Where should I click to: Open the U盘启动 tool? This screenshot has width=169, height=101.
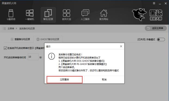click(11, 15)
